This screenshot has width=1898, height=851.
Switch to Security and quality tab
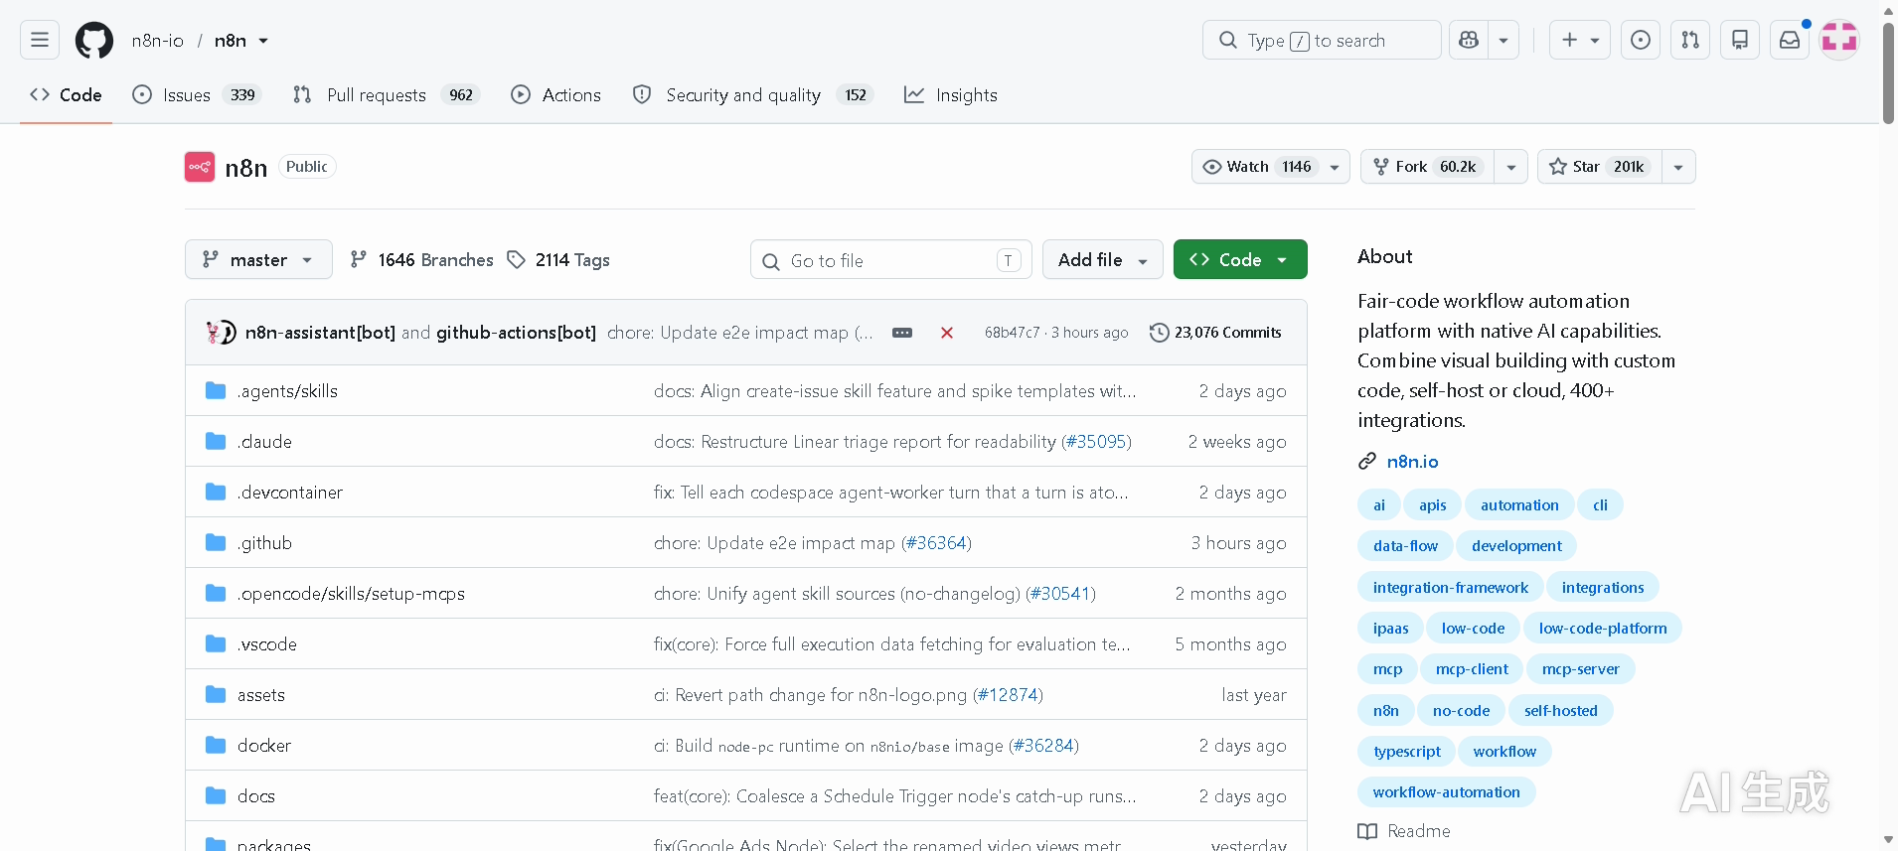pos(752,95)
